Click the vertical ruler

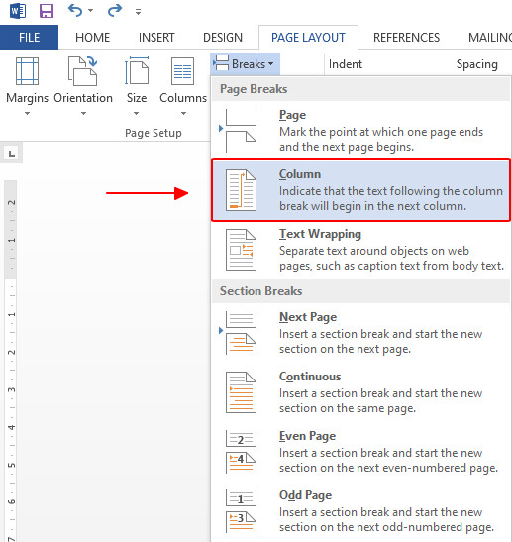11,360
